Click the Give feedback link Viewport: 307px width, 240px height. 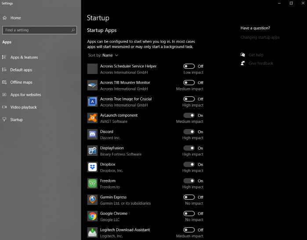[x=261, y=63]
